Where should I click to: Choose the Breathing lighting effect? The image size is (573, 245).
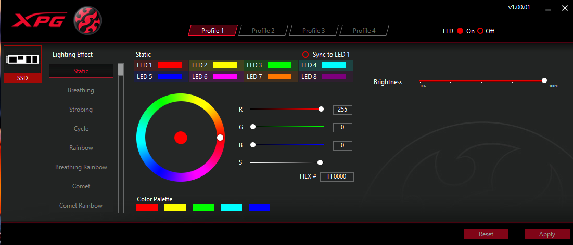(81, 90)
